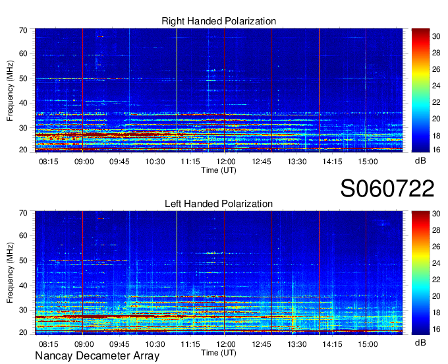This screenshot has height=364, width=448.
Task: Click the "15:00" tick on top time axis
Action: (368, 162)
